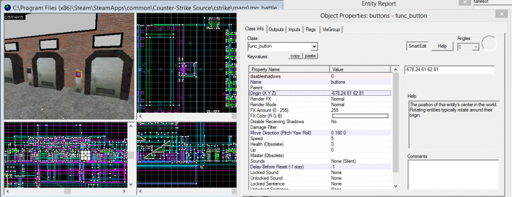Click the bottom-left view scroll down arrow
512x197 pixels.
coord(131,184)
